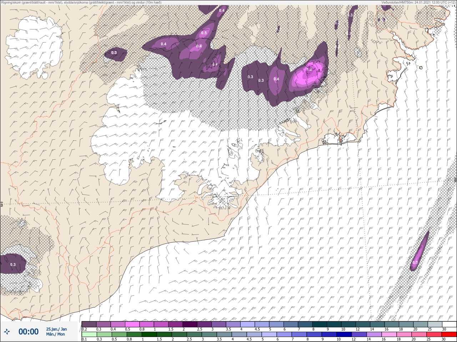Pick the light pink swatch at 16 on rain scale

coord(389,334)
